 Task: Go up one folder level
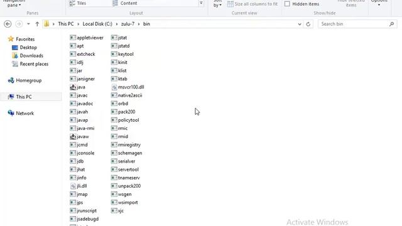click(37, 24)
